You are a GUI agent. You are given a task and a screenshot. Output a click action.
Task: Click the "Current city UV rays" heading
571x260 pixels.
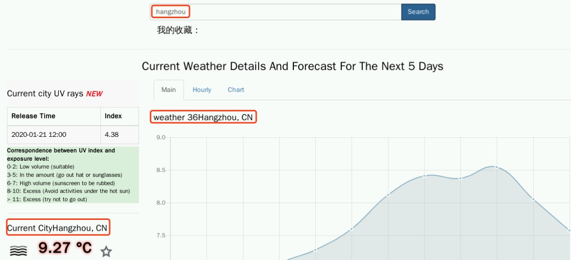click(x=45, y=94)
